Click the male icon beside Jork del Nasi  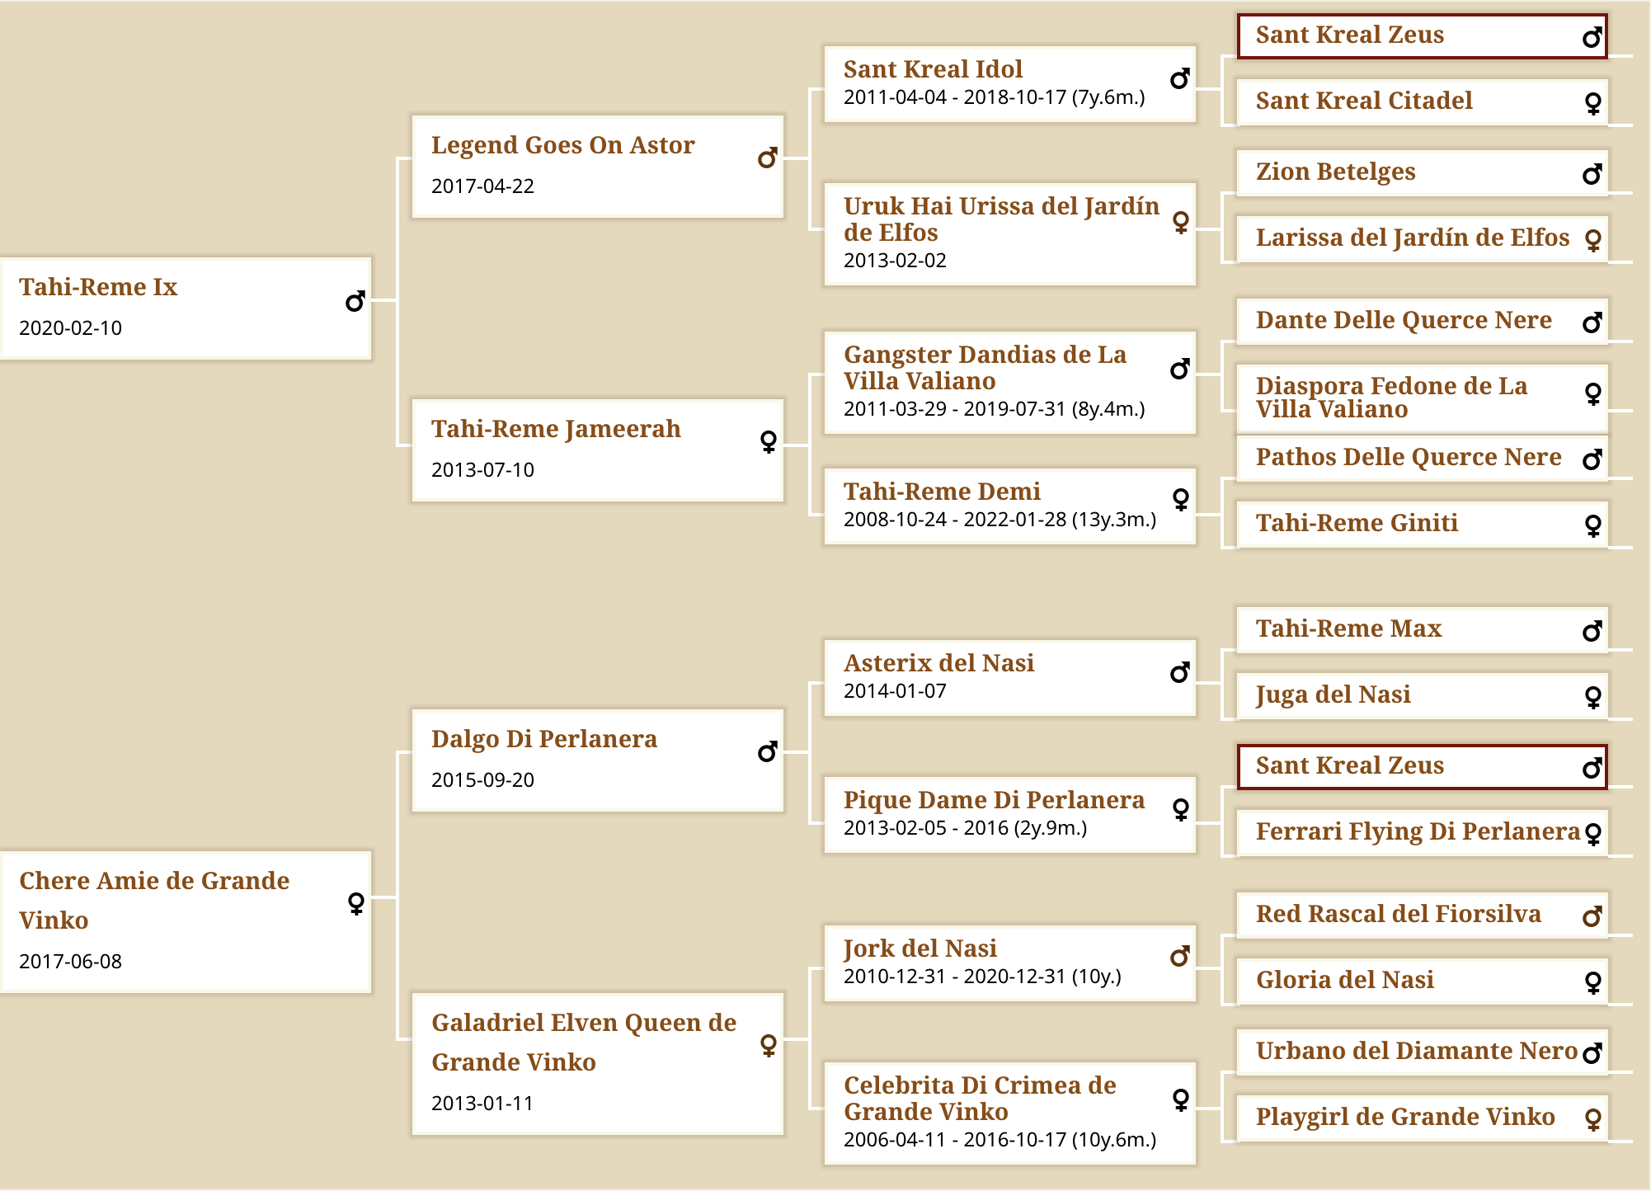[x=1179, y=957]
